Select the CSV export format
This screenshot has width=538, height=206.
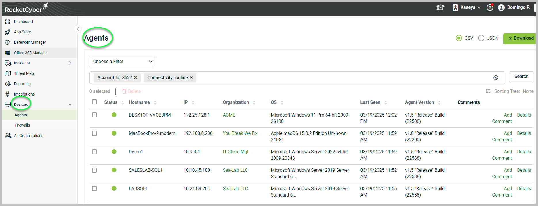tap(459, 38)
